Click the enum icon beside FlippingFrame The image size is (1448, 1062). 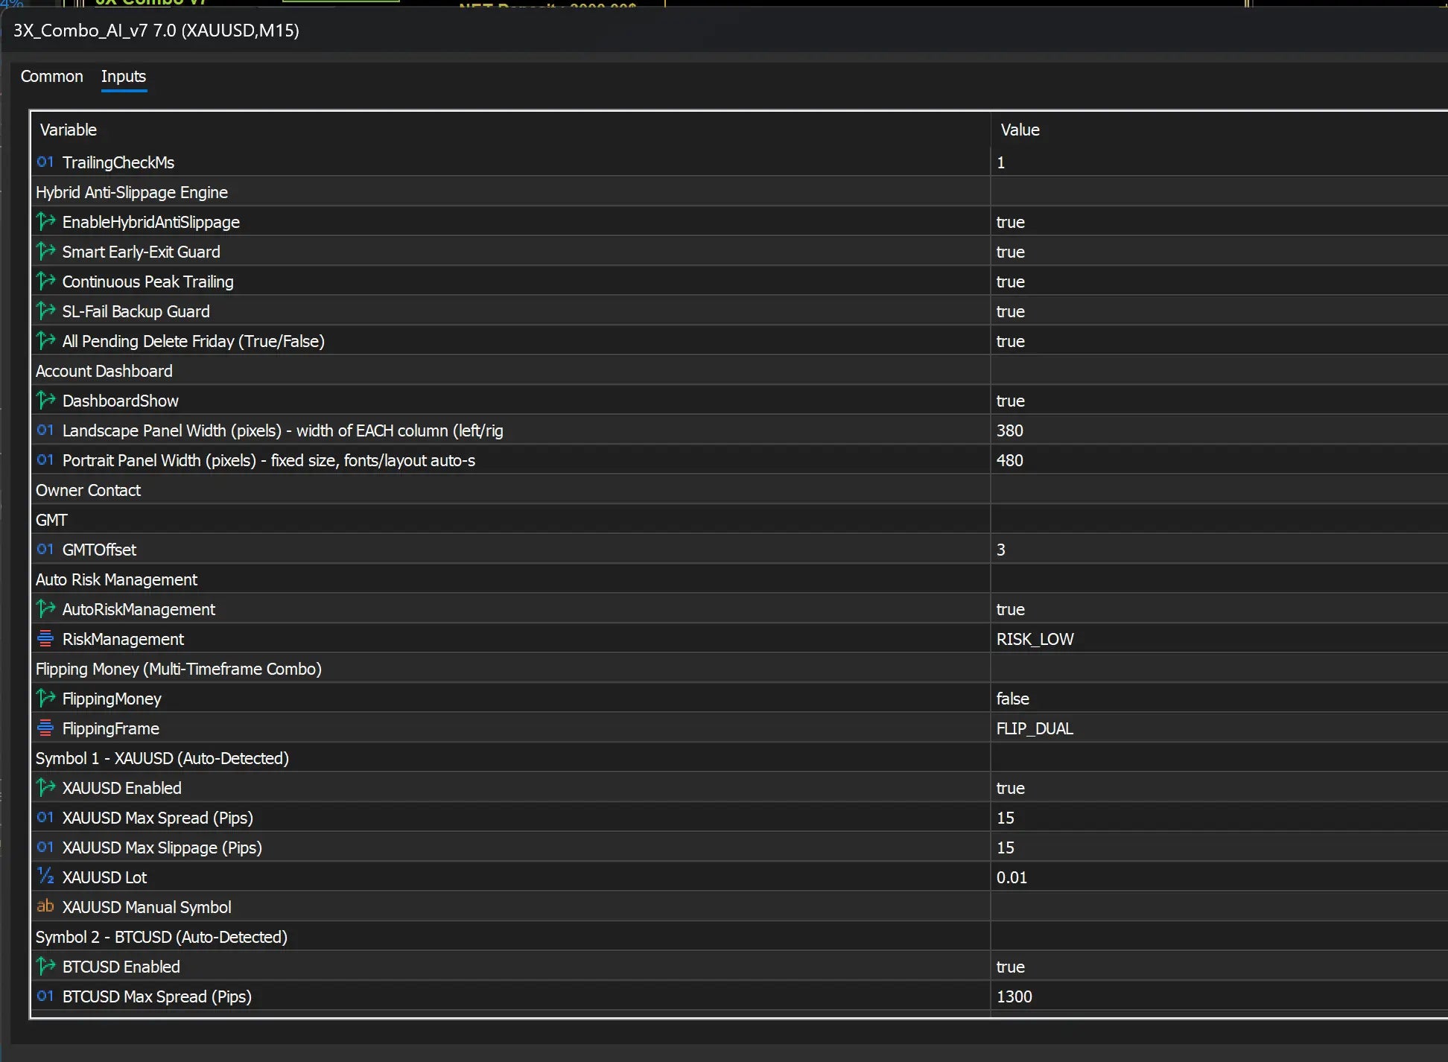(x=45, y=728)
